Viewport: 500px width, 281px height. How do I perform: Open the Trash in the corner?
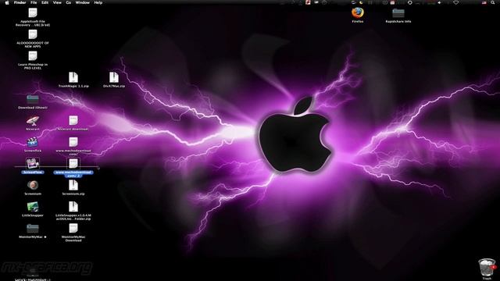tap(486, 268)
